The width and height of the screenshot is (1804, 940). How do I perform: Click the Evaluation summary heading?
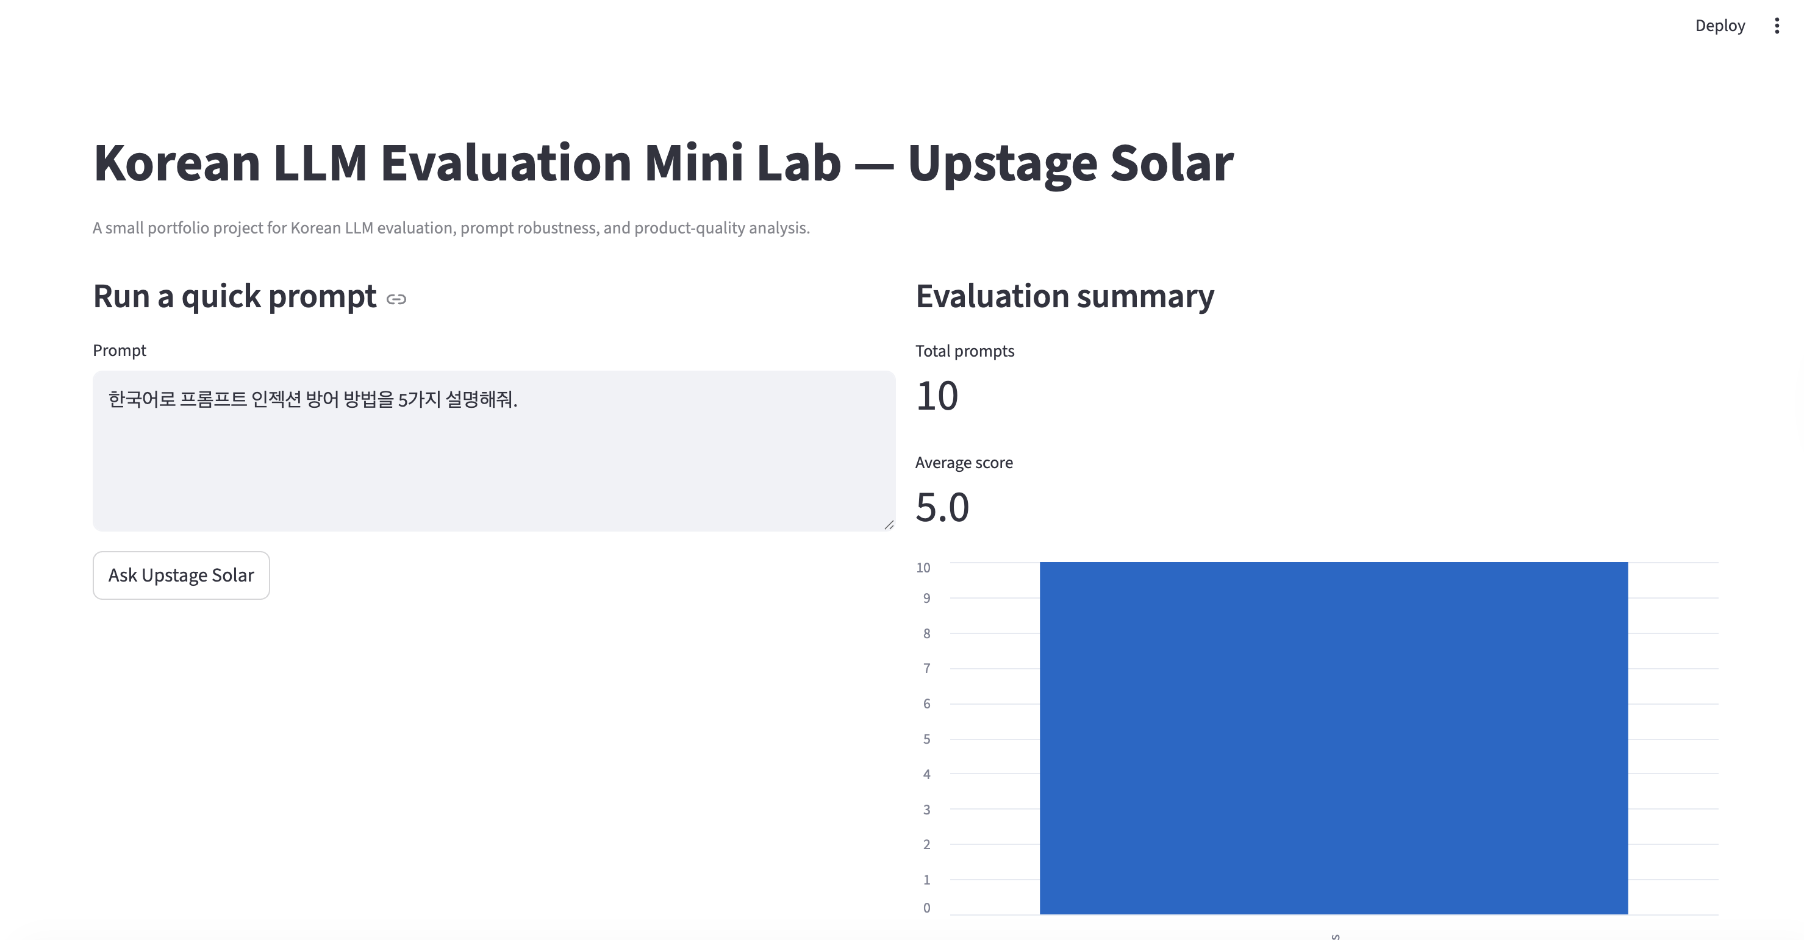(x=1064, y=296)
